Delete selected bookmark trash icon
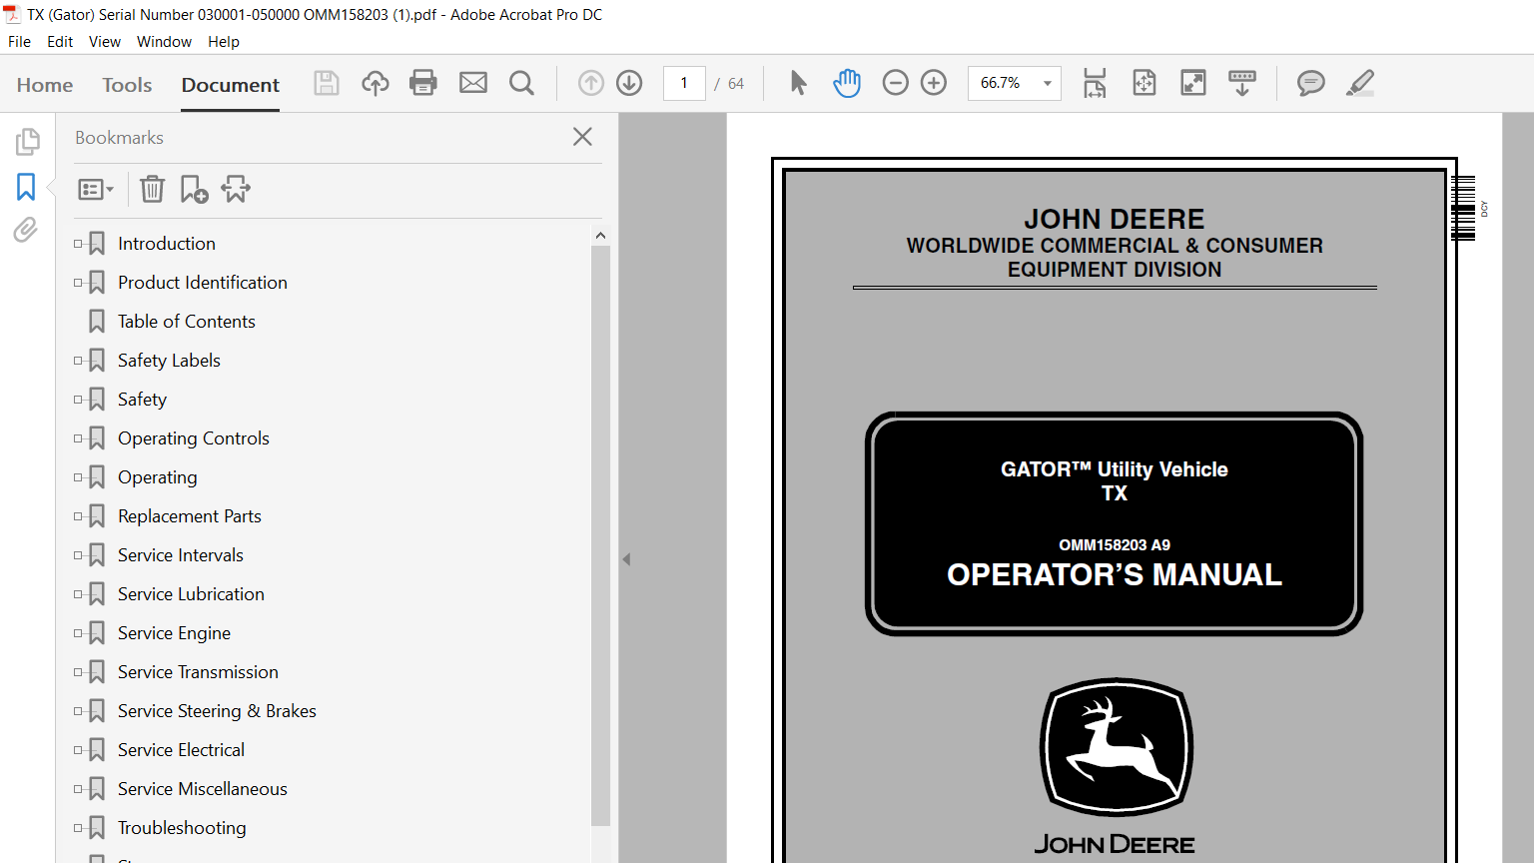Screen dimensions: 1534x863 [x=152, y=189]
